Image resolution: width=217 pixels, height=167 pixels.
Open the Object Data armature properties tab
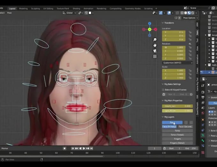coord(203,135)
